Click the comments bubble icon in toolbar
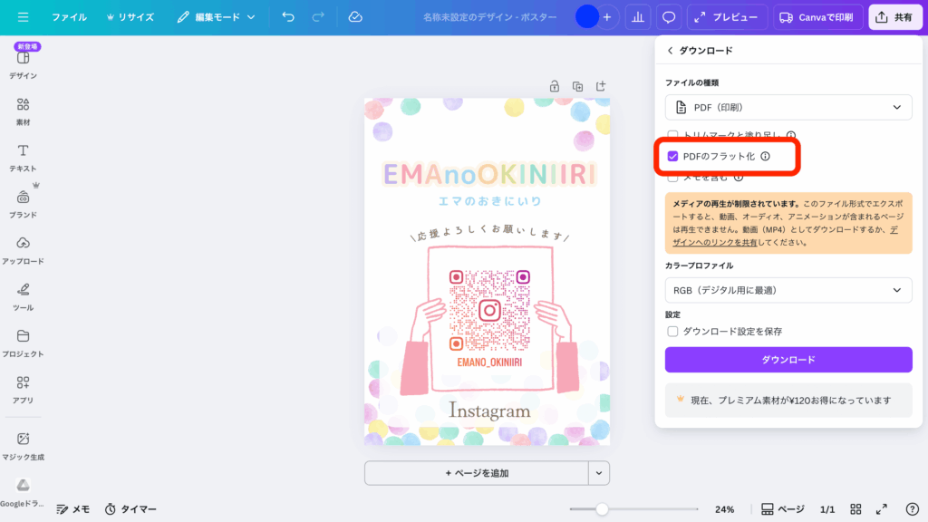The width and height of the screenshot is (928, 522). (x=667, y=16)
